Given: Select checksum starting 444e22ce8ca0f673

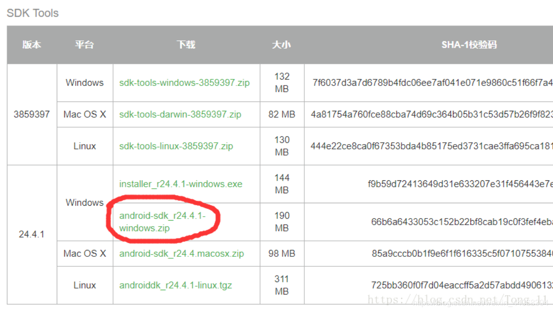Looking at the screenshot, I should [x=431, y=146].
